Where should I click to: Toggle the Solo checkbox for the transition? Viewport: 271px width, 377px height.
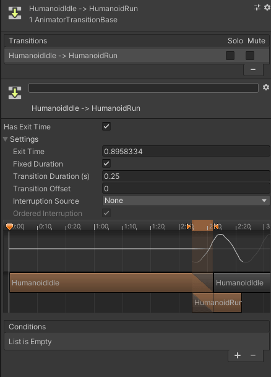pyautogui.click(x=230, y=56)
